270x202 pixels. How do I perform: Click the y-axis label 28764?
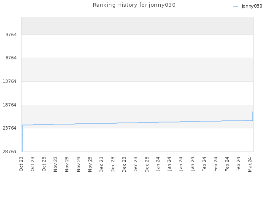click(x=10, y=151)
